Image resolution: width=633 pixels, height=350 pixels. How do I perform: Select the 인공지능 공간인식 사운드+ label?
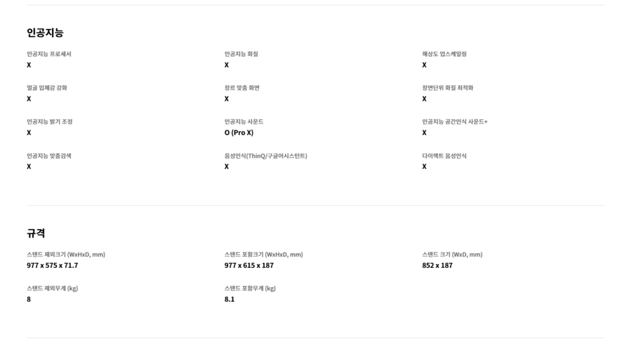click(x=455, y=122)
